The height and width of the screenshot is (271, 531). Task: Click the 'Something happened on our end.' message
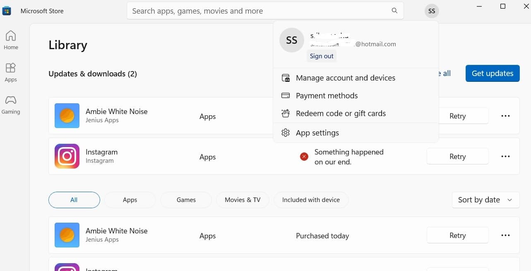tap(349, 157)
